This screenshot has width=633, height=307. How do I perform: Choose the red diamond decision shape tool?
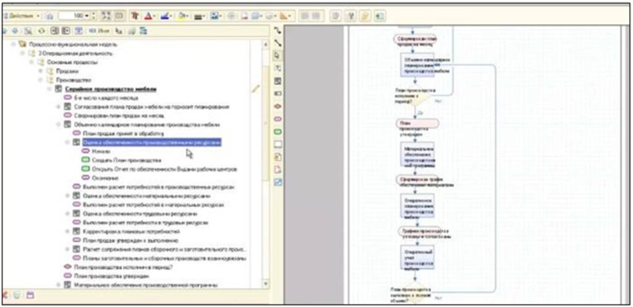point(278,106)
